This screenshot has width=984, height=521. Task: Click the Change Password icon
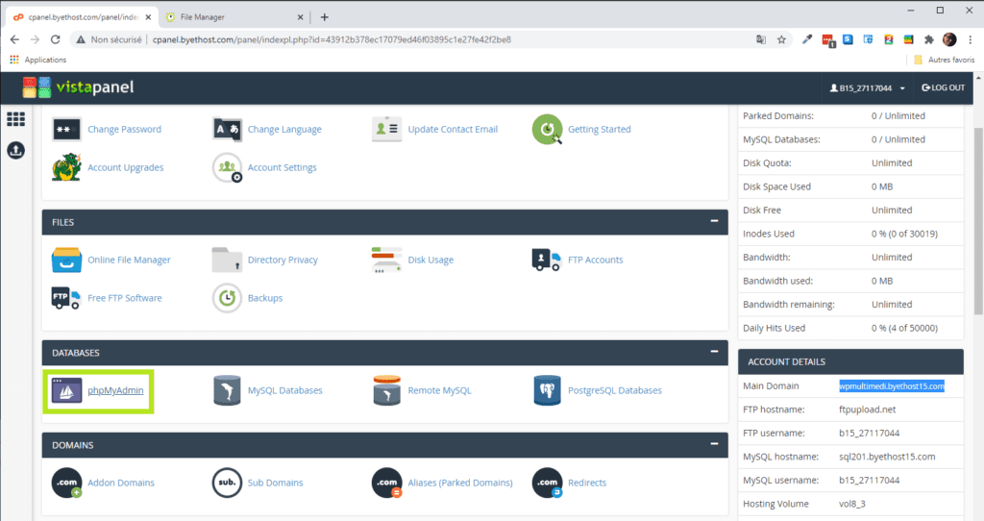[66, 130]
